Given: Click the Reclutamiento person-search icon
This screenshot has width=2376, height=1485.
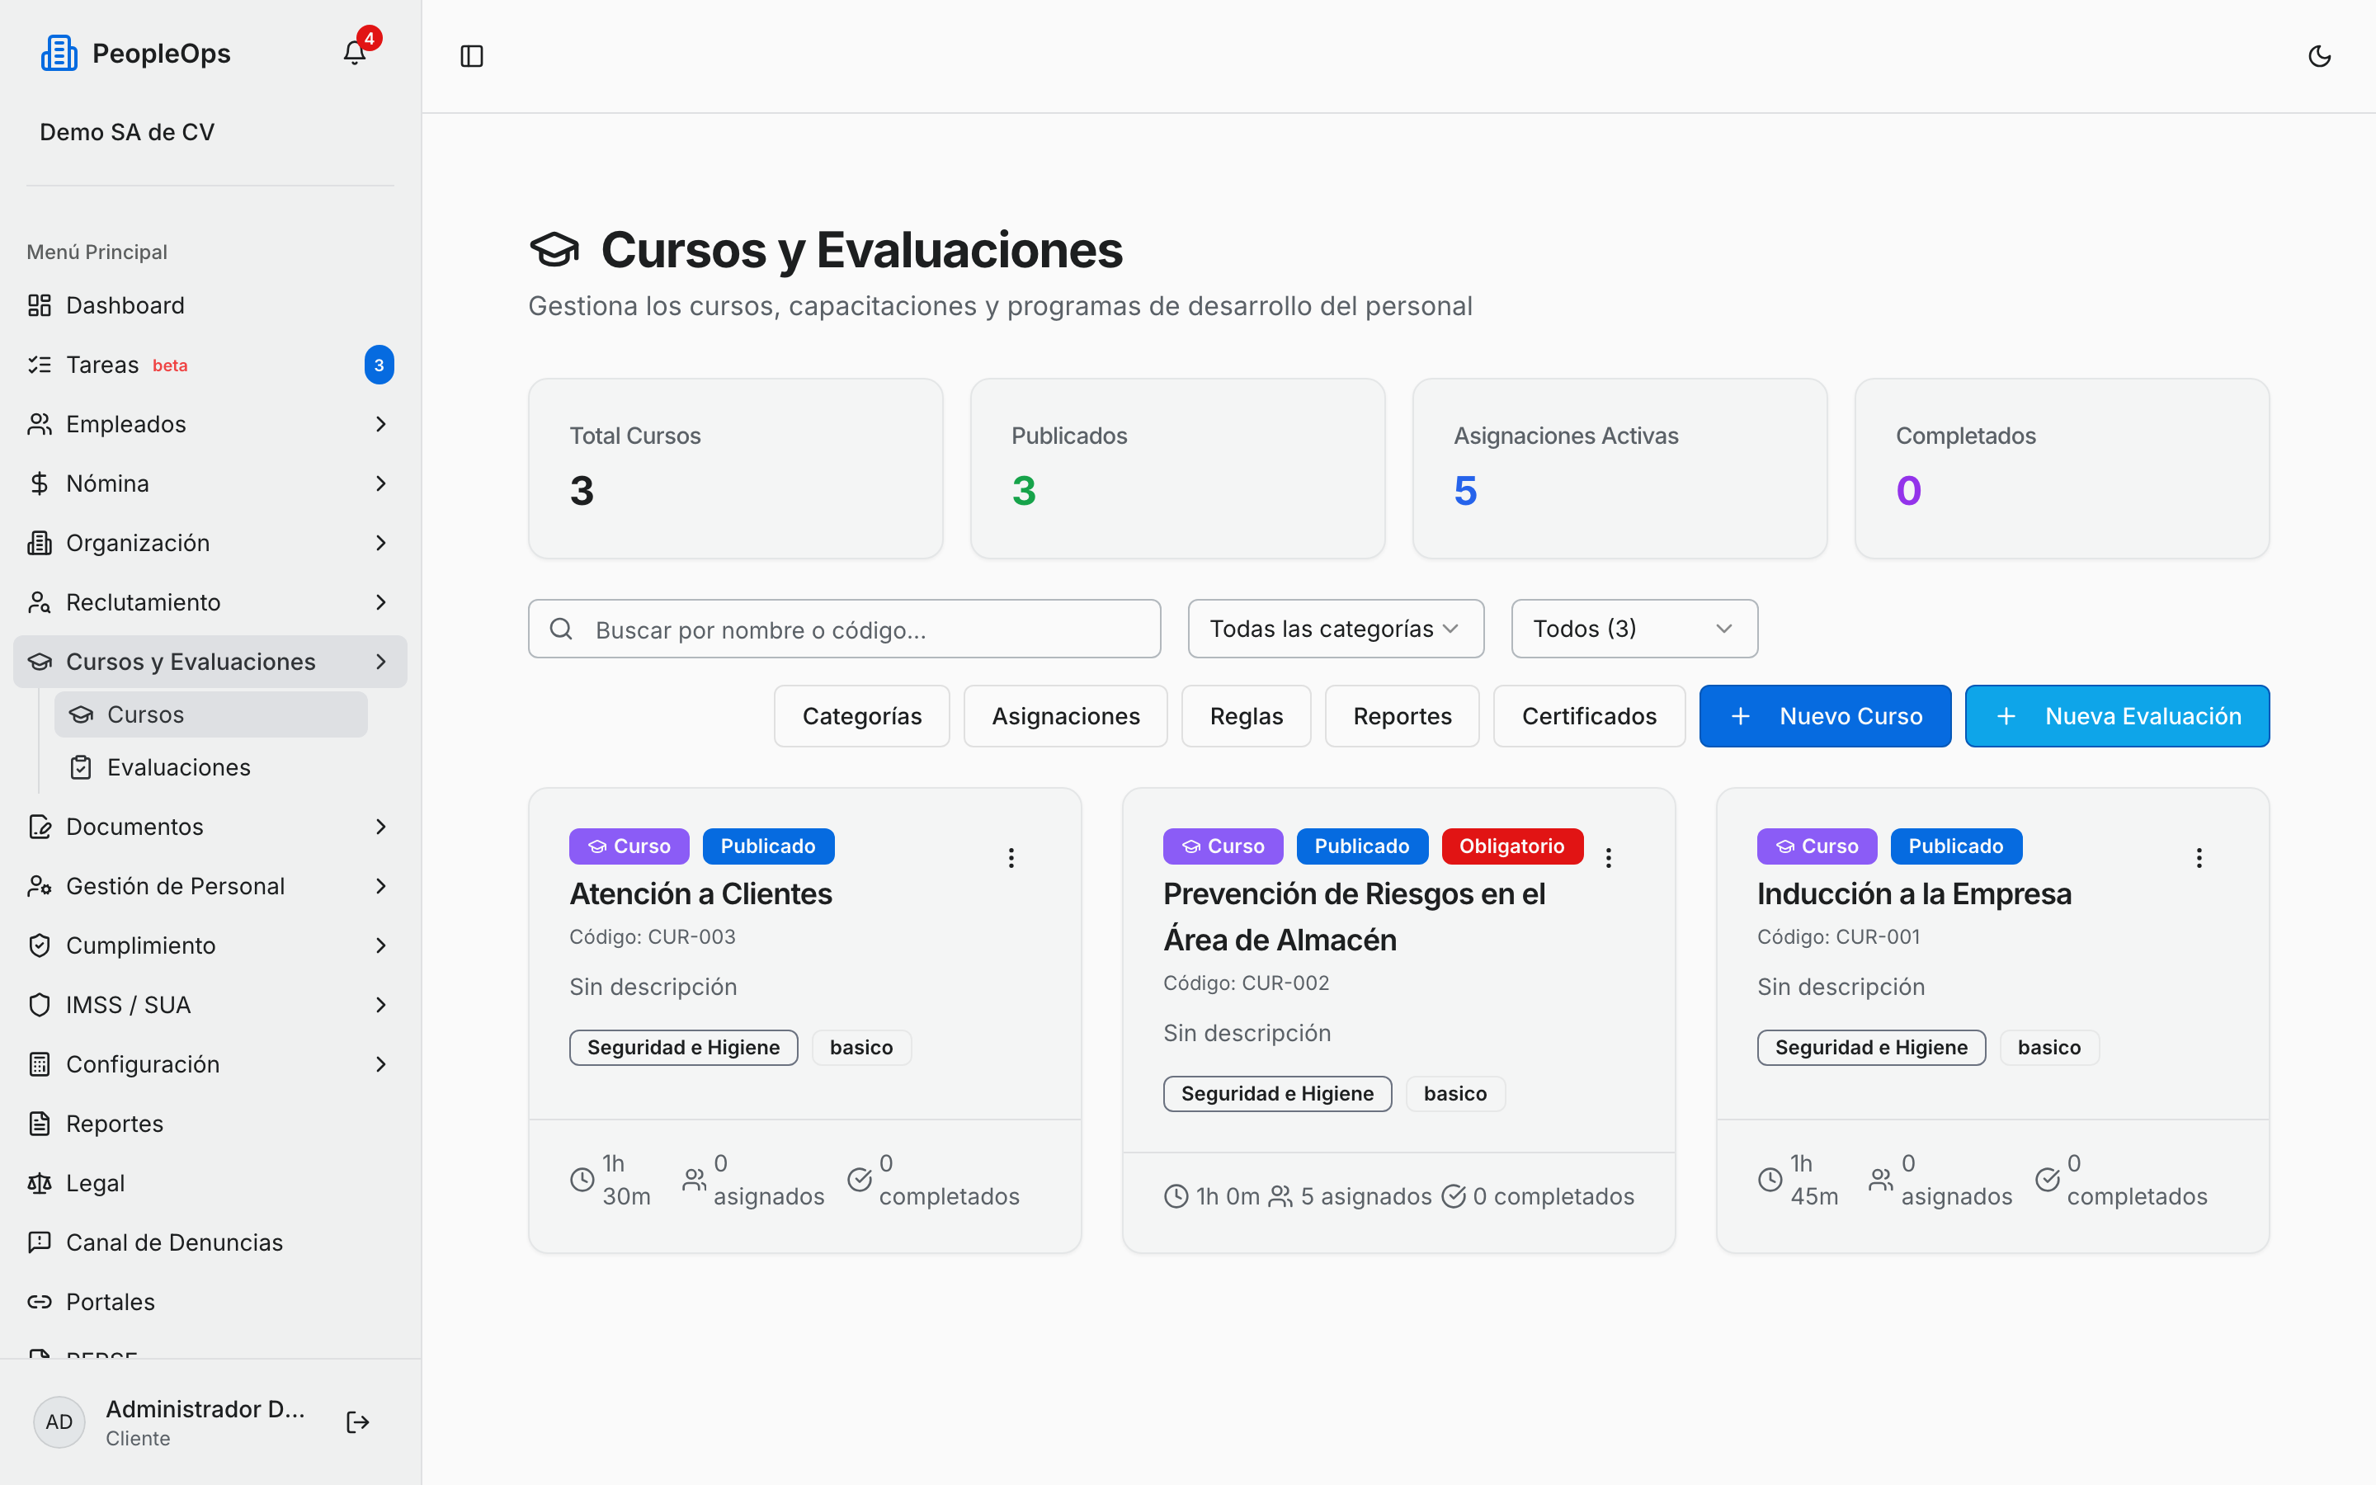Looking at the screenshot, I should [40, 602].
